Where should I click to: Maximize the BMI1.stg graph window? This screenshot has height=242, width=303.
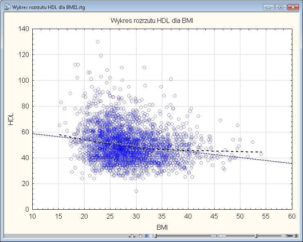coord(281,7)
